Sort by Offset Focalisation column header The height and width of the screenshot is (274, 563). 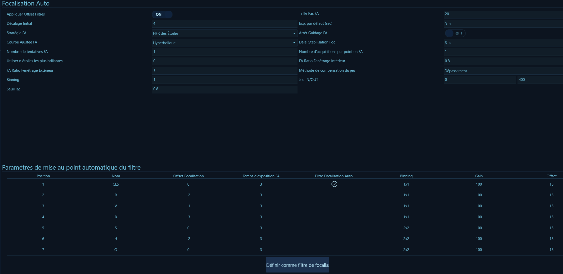(x=188, y=176)
